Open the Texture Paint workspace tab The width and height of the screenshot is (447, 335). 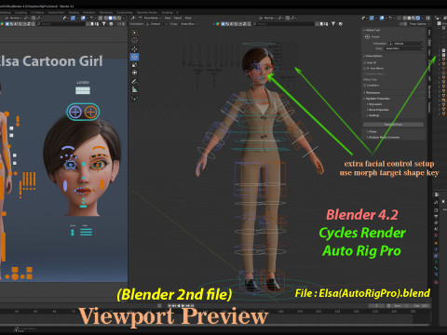pyautogui.click(x=56, y=12)
